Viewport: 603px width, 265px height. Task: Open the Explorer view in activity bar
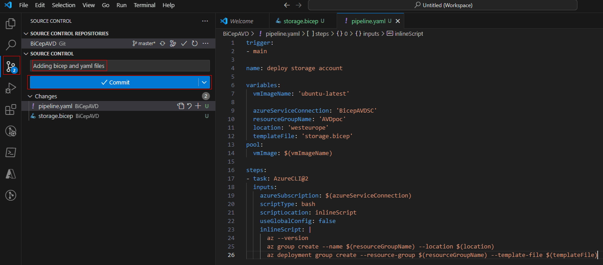(x=11, y=23)
